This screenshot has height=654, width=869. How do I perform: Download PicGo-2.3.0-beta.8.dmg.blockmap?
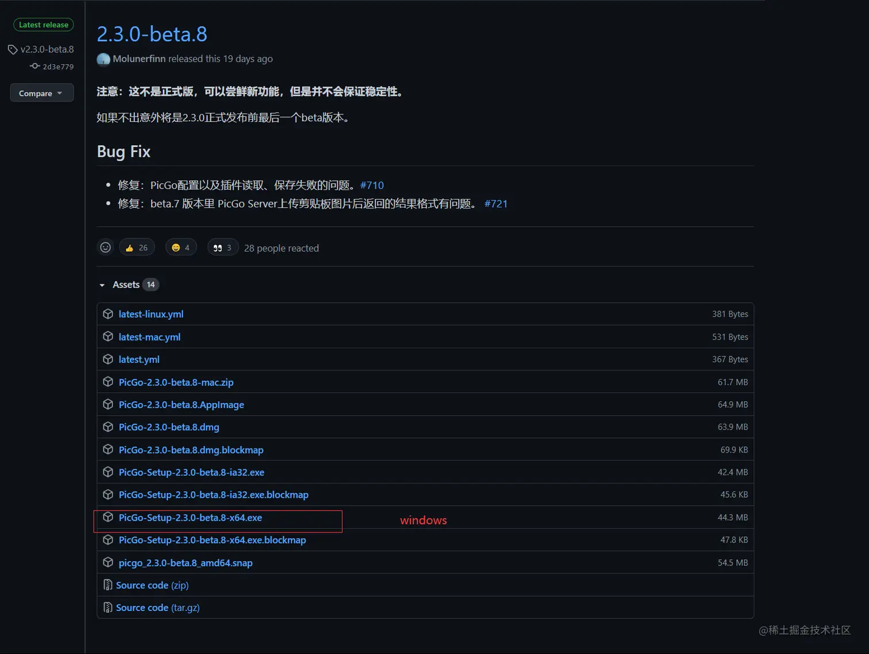[x=191, y=450]
